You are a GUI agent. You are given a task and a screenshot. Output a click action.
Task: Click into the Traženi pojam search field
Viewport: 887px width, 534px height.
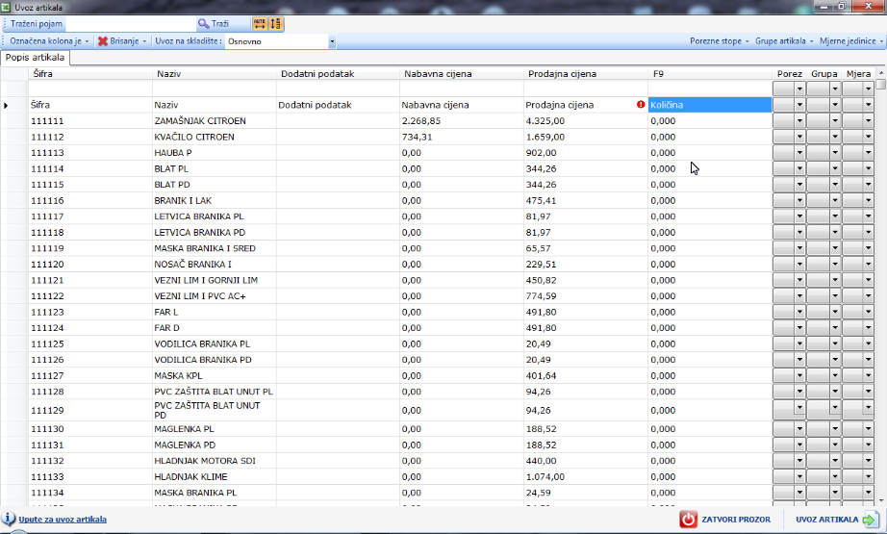tap(130, 24)
